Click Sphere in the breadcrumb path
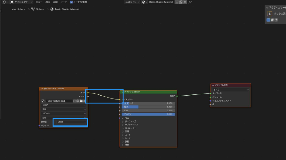The image size is (286, 160). click(x=40, y=9)
